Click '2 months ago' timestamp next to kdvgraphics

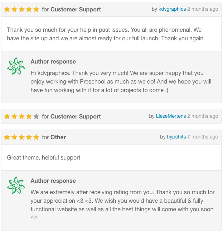click(203, 9)
